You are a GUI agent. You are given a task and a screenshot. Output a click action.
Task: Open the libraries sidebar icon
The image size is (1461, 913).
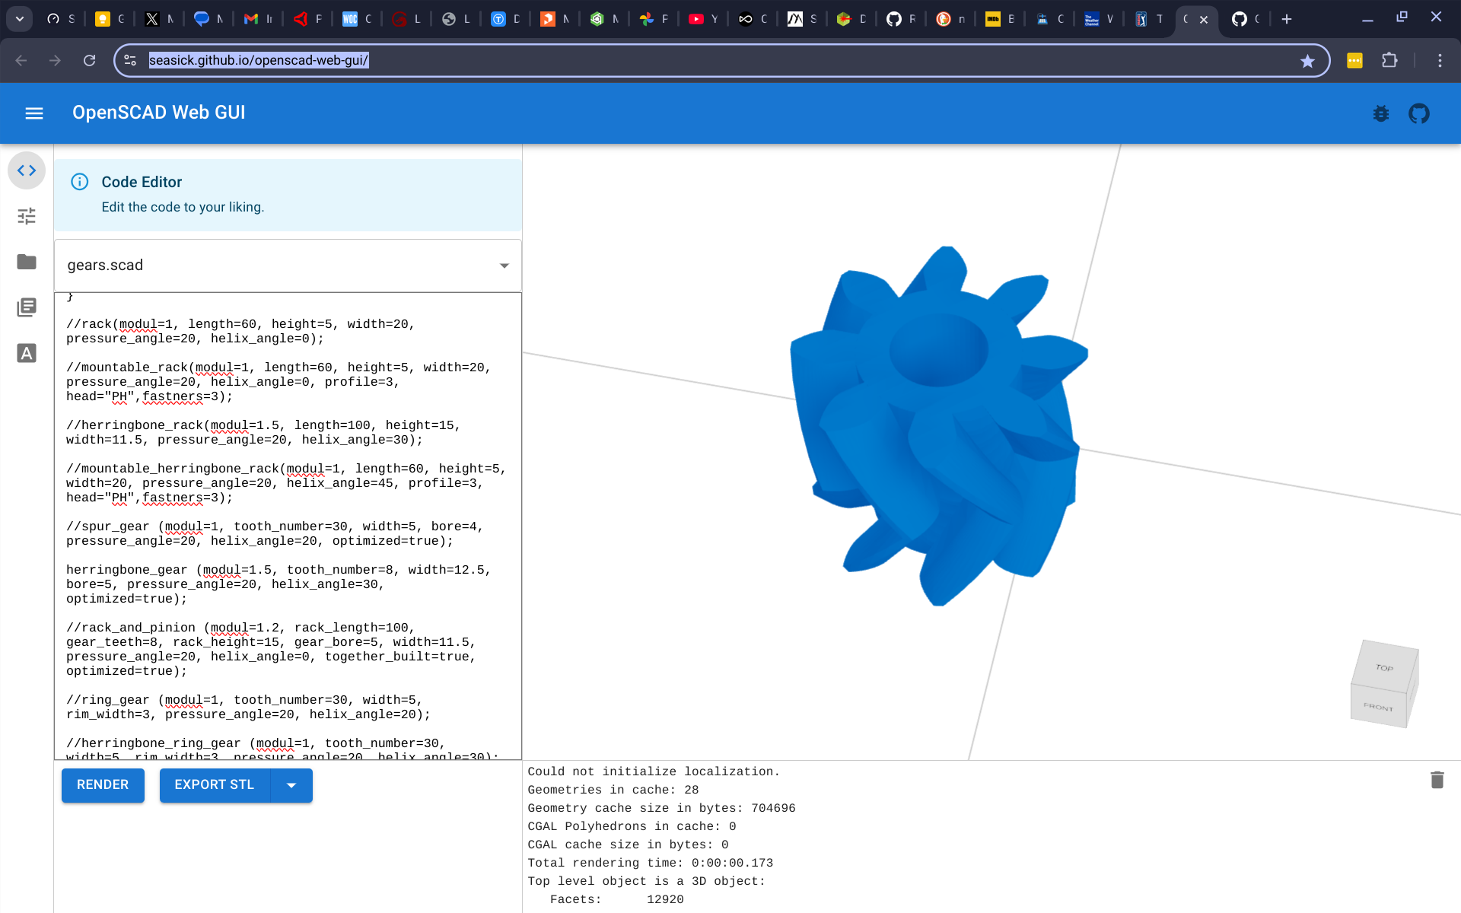pyautogui.click(x=27, y=307)
